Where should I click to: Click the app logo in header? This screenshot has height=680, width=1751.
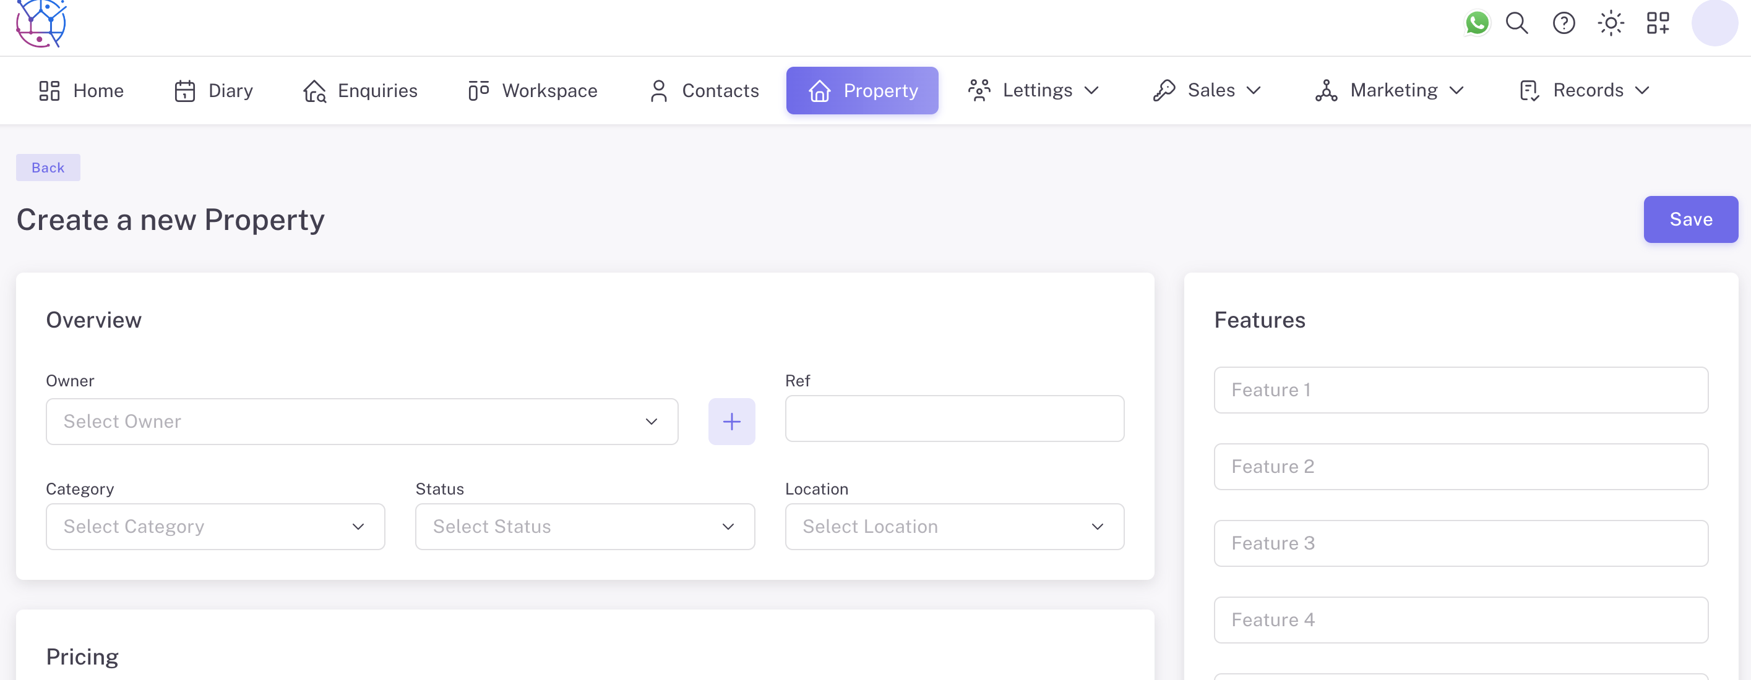pos(41,23)
